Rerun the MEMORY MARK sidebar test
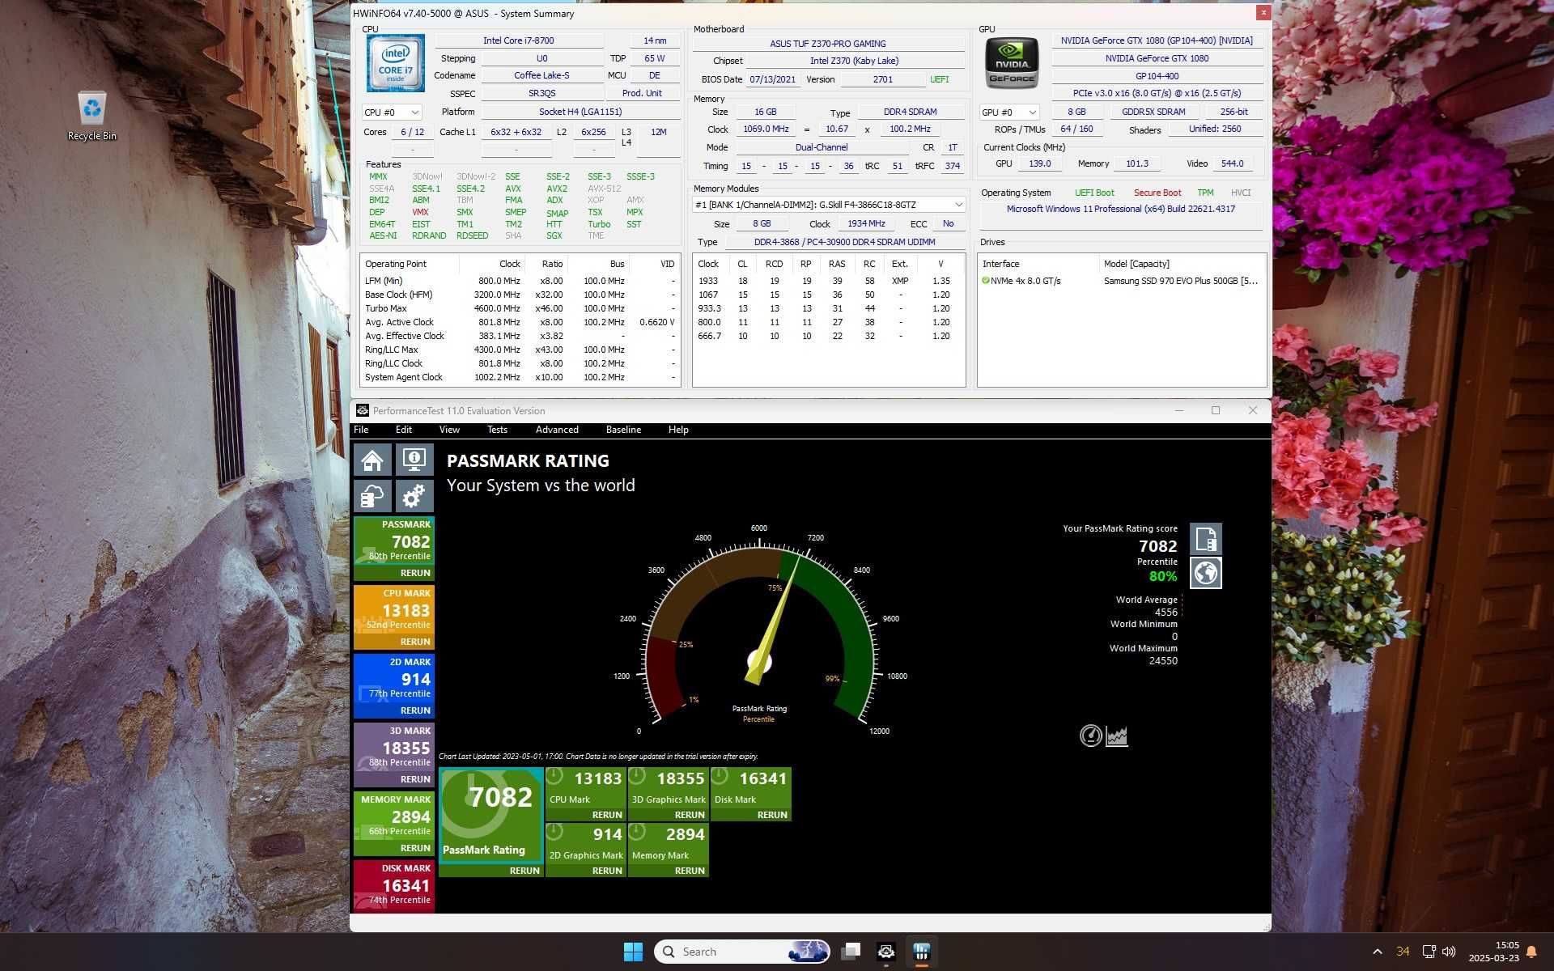The width and height of the screenshot is (1554, 971). coord(415,848)
